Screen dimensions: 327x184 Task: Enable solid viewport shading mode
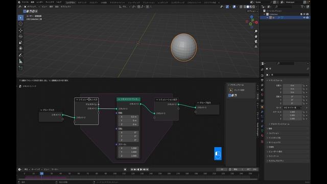click(x=248, y=7)
